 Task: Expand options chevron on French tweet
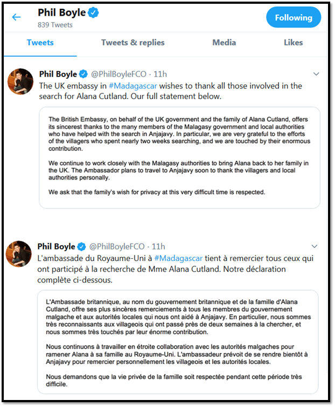tap(314, 246)
